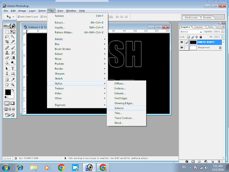Toggle Auto Select Layer checkbox
The height and width of the screenshot is (172, 229).
(19, 17)
